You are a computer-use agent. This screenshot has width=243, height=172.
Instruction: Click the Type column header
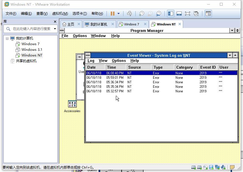click(163, 67)
